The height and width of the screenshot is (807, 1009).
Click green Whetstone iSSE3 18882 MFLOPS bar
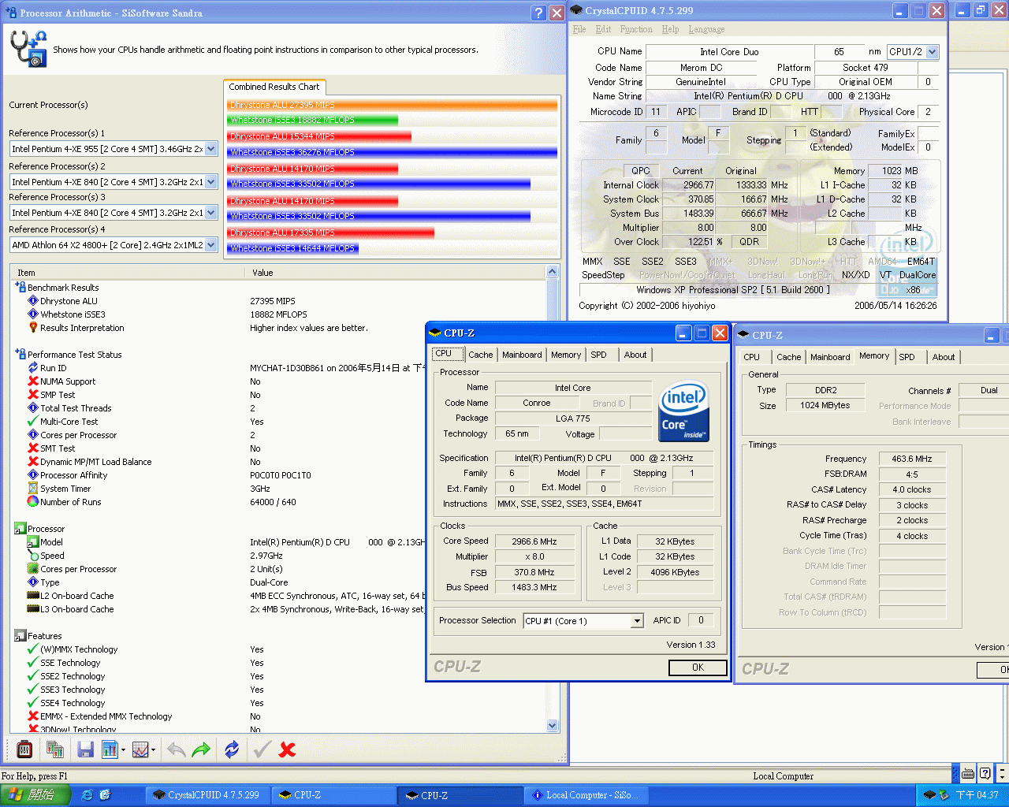coord(313,120)
